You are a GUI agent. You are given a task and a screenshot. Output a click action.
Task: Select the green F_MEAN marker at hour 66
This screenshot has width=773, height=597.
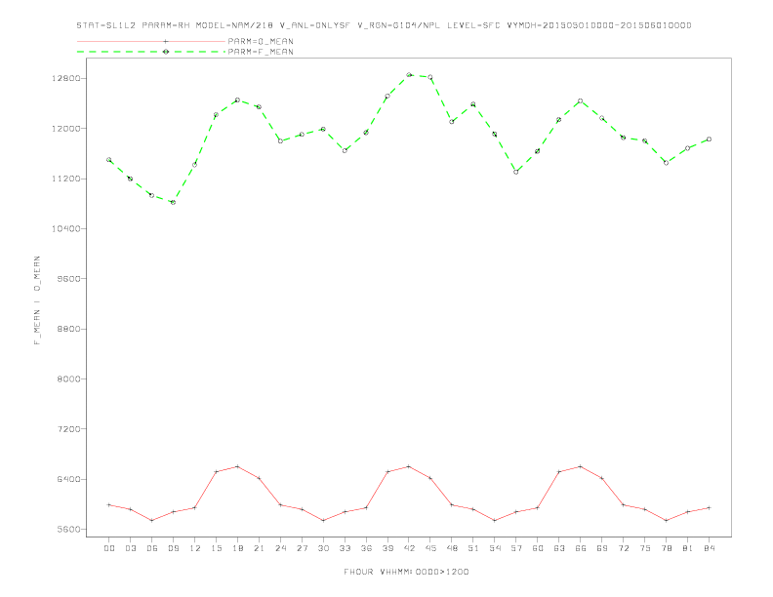tap(581, 101)
